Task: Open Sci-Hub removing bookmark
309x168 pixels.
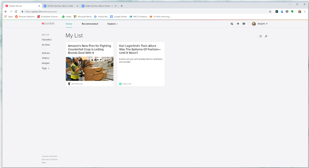Action: click(160, 17)
